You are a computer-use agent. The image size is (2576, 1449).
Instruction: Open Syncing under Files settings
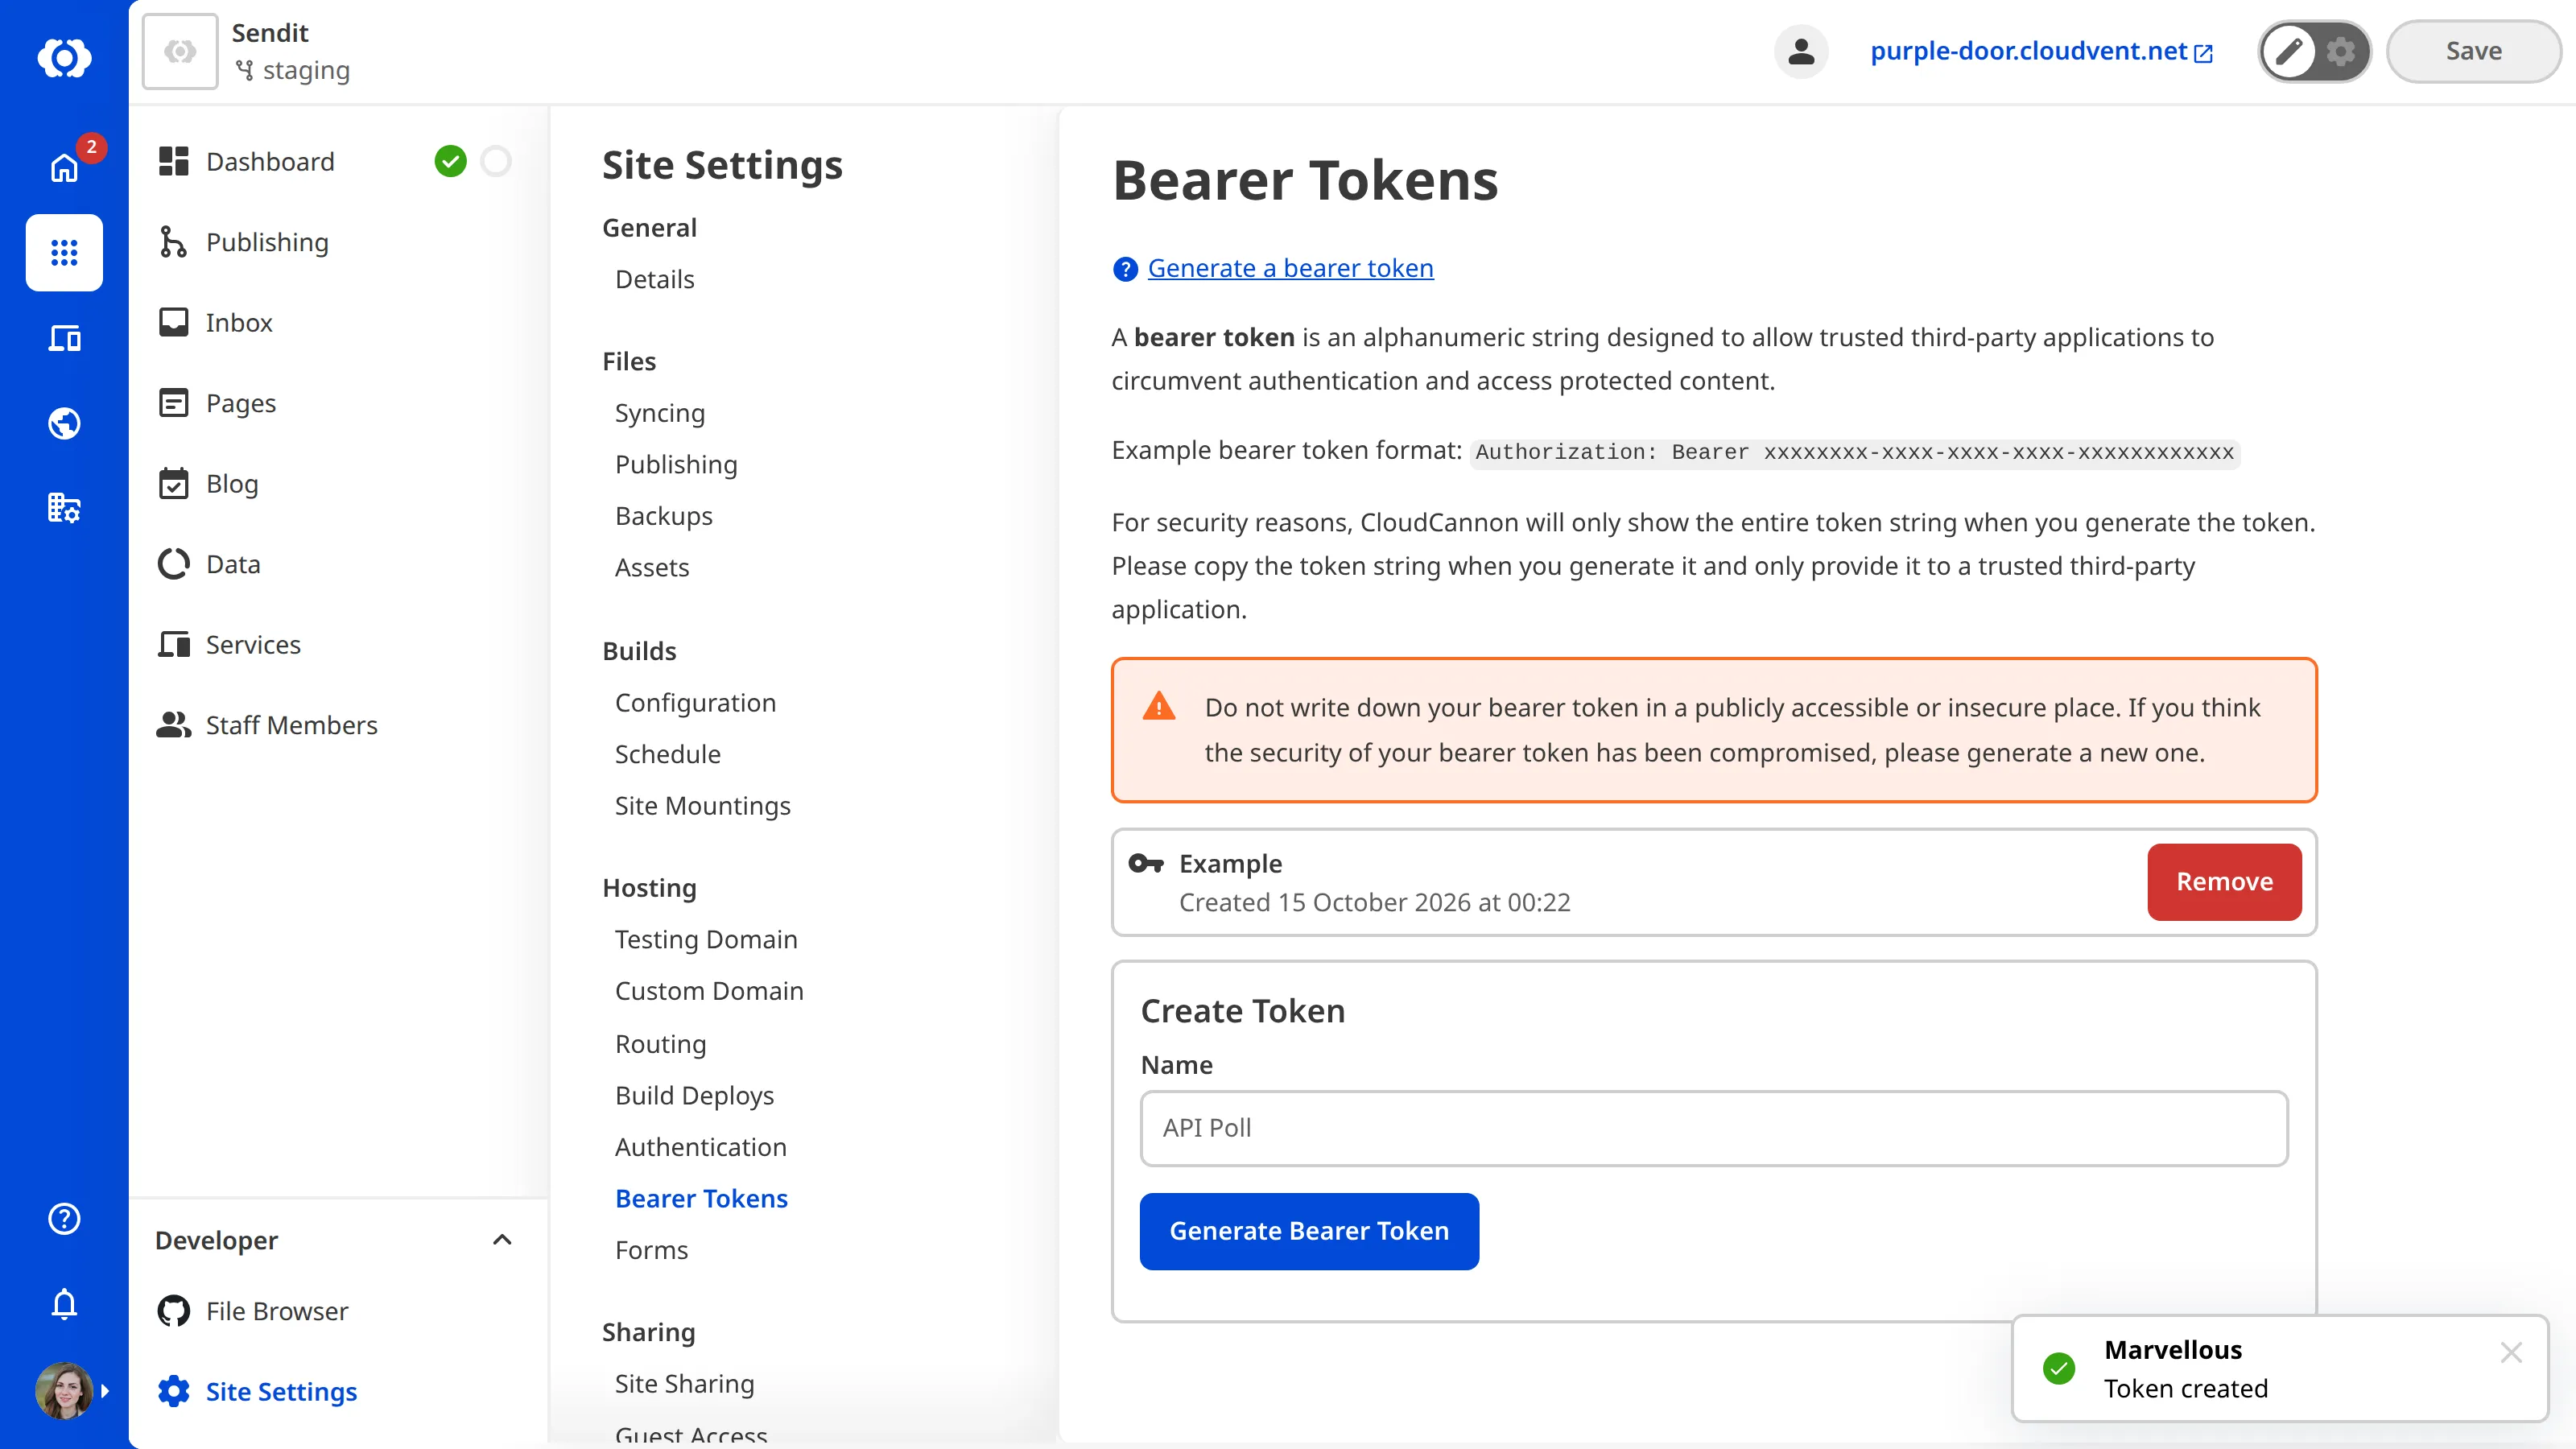pos(660,413)
